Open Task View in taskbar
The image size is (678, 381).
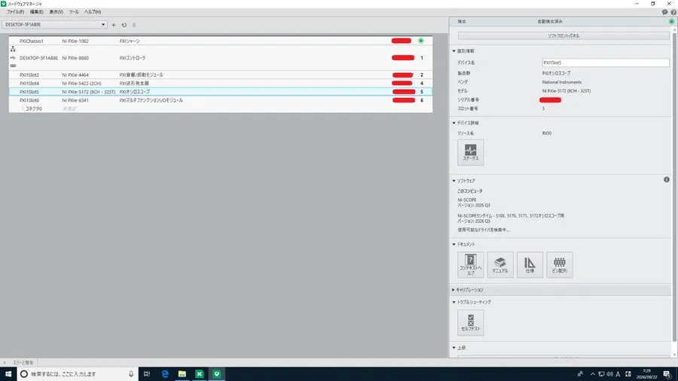point(147,373)
